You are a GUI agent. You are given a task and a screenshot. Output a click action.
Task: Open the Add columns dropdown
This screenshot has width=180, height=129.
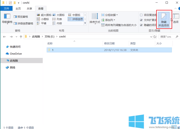click(108, 20)
